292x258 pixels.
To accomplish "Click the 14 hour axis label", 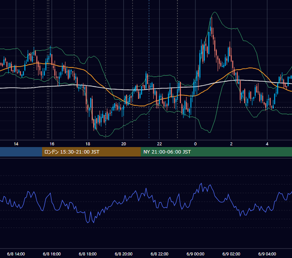I will pyautogui.click(x=16, y=144).
